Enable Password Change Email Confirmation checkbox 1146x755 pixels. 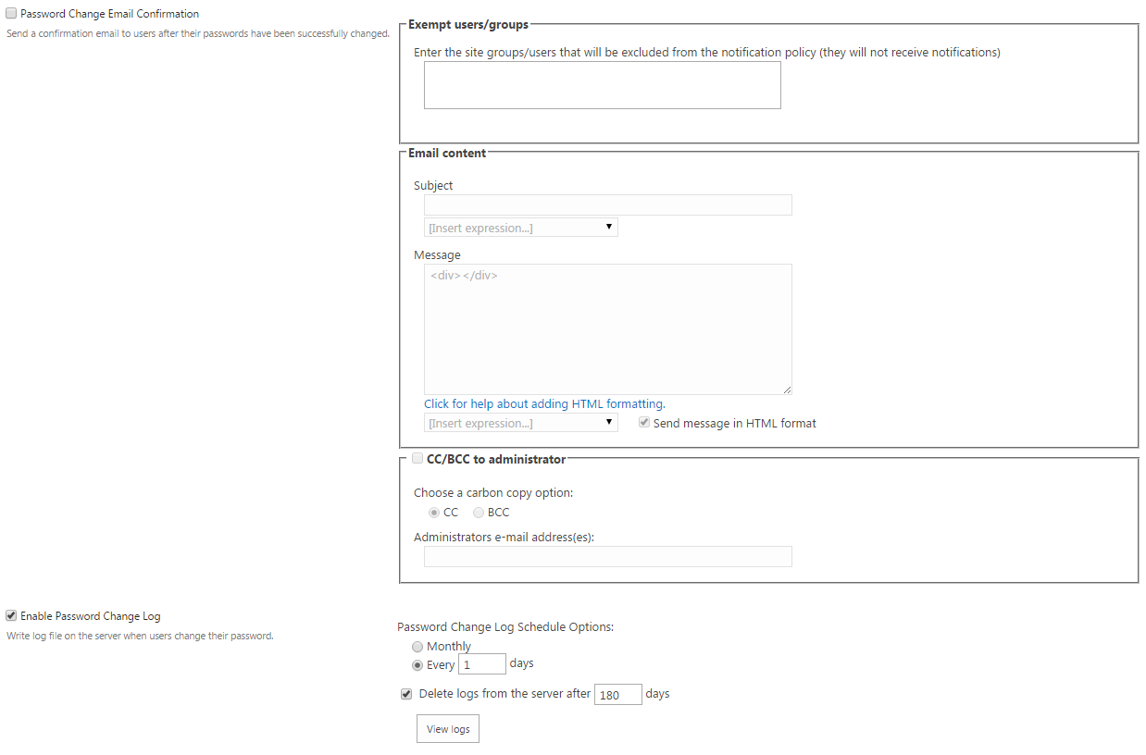[x=12, y=14]
